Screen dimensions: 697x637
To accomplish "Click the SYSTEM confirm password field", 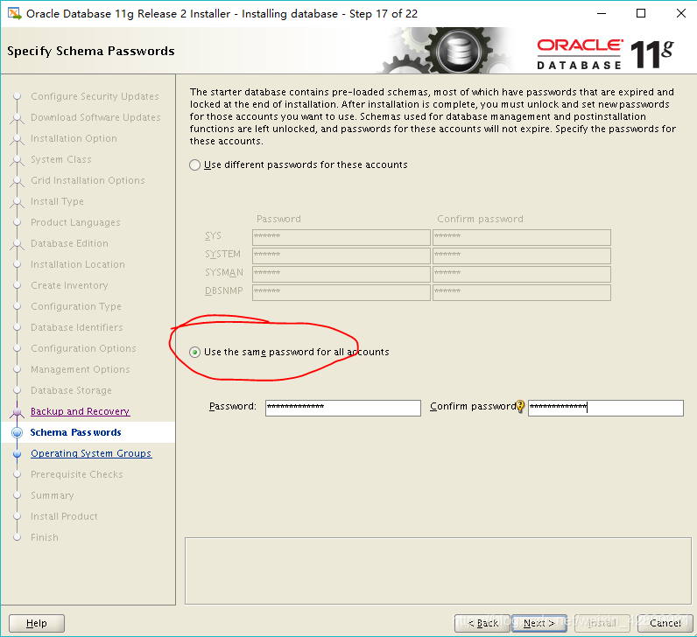I will [522, 255].
